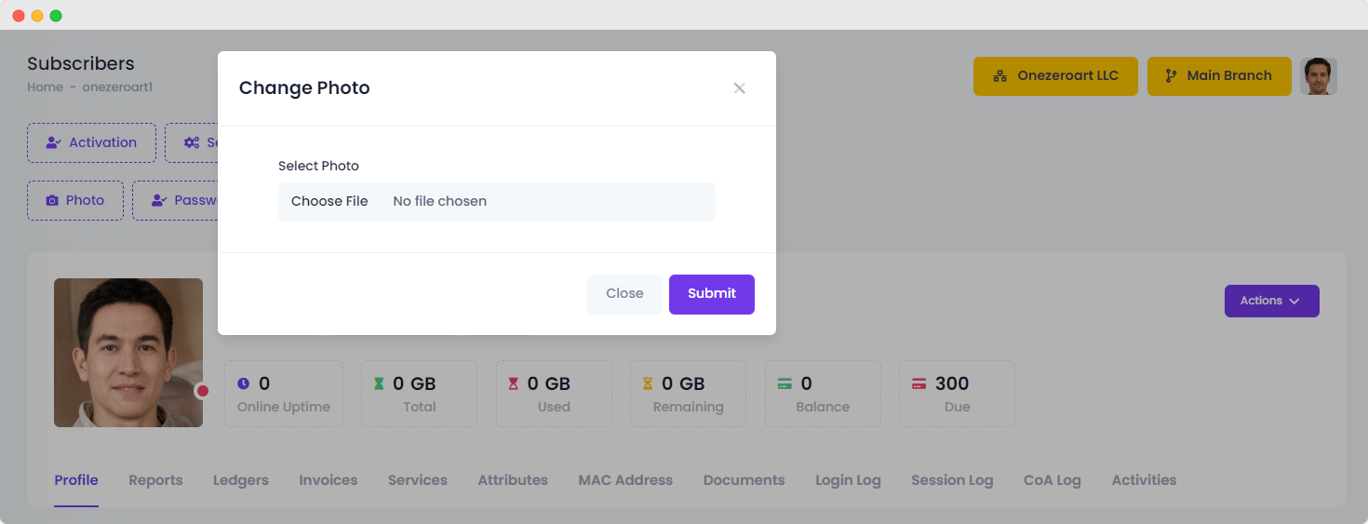Click the red hourglass icon for Used
Viewport: 1368px width, 524px height.
pos(513,383)
